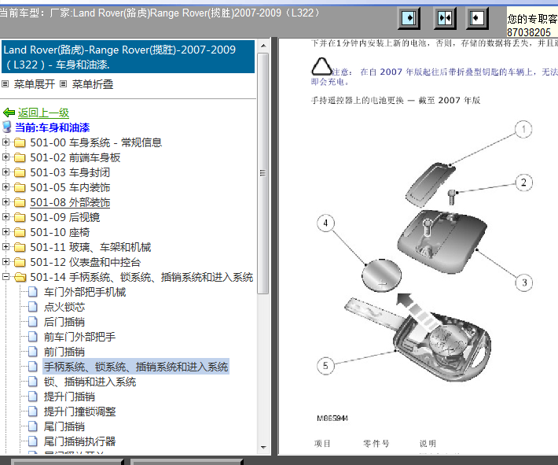Click callout number 4 in the diagram
This screenshot has width=558, height=465.
[x=325, y=223]
